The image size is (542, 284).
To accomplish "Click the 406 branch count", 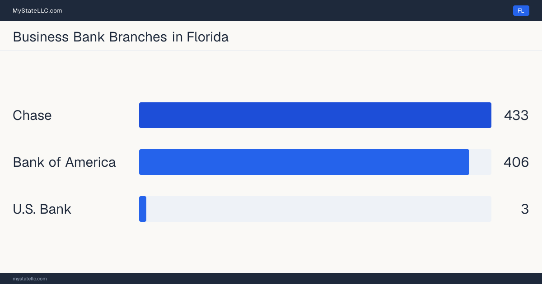I will tap(516, 162).
